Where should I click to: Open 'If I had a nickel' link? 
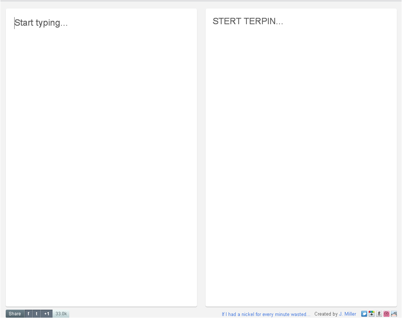click(x=266, y=314)
